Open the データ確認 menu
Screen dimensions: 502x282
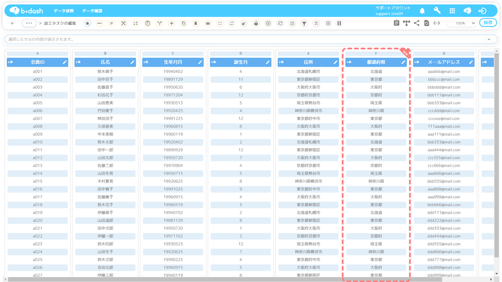pyautogui.click(x=92, y=11)
